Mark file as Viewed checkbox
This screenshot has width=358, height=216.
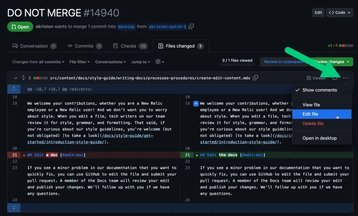point(309,78)
